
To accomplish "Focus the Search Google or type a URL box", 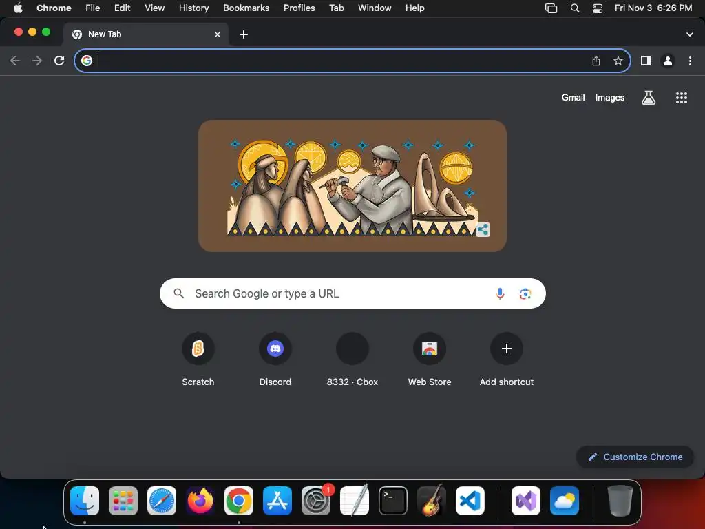I will (352, 293).
